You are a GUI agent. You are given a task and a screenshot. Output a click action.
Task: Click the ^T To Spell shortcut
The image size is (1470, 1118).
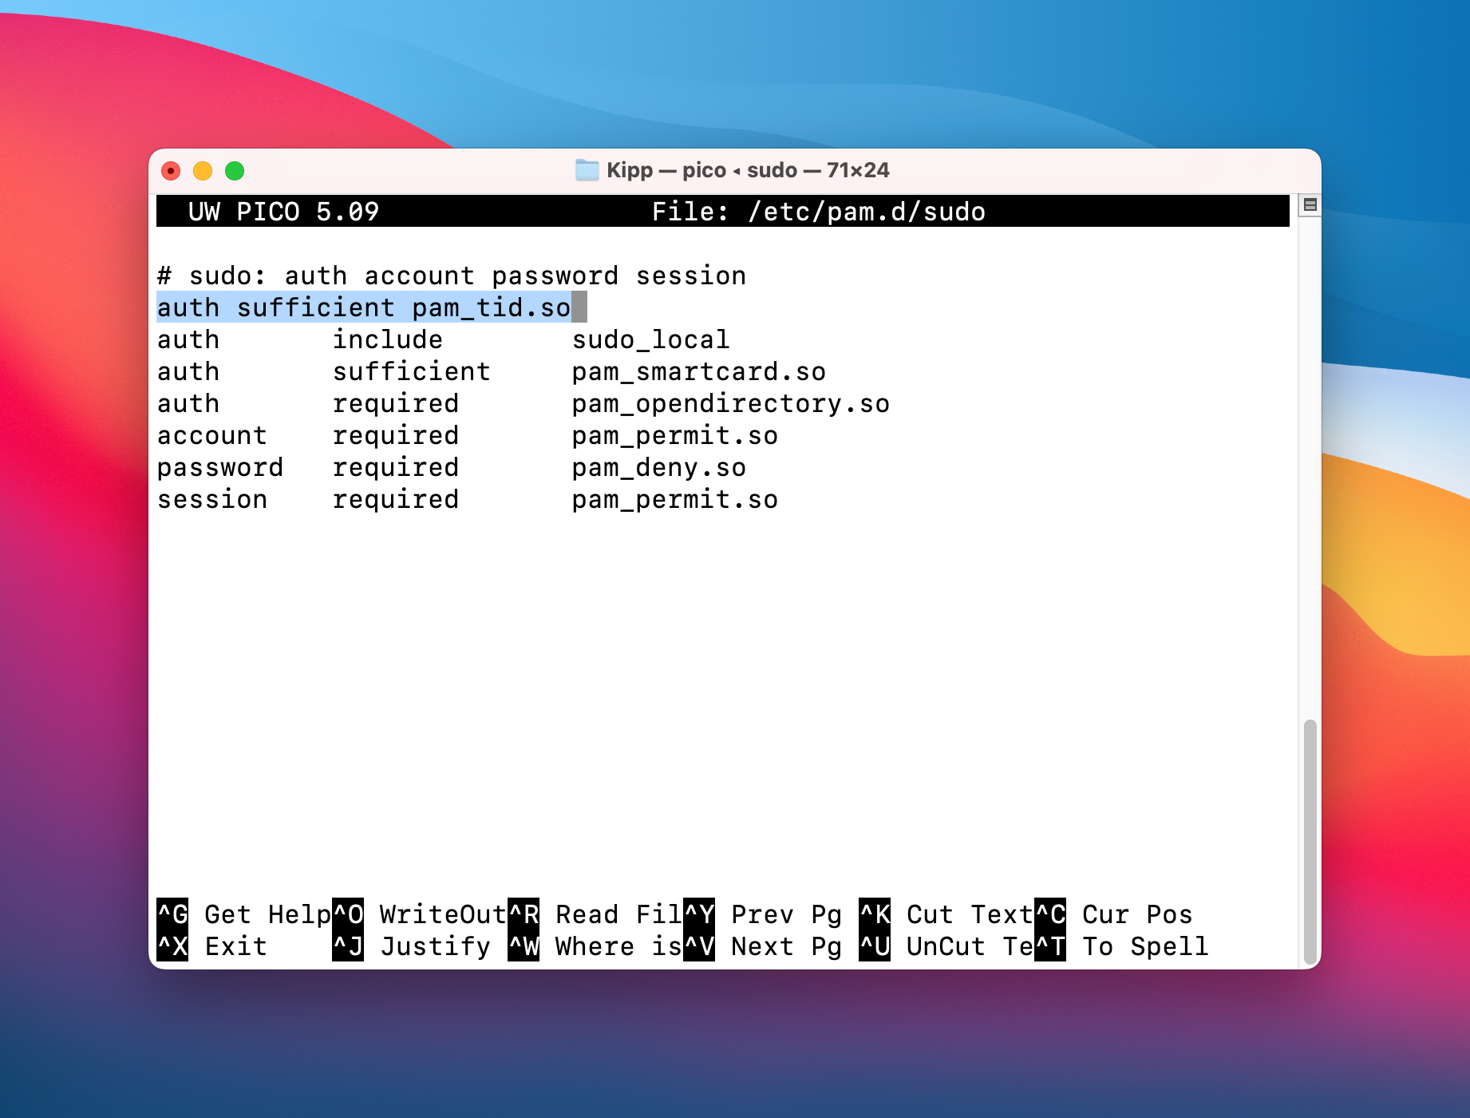(1122, 946)
